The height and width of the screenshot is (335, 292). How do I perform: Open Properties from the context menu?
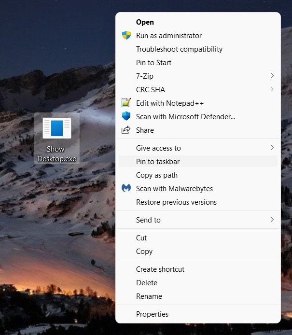[x=198, y=314]
